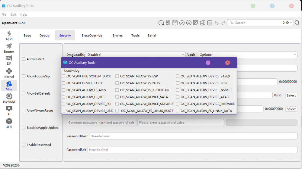Switch to the Serial tab

(152, 36)
